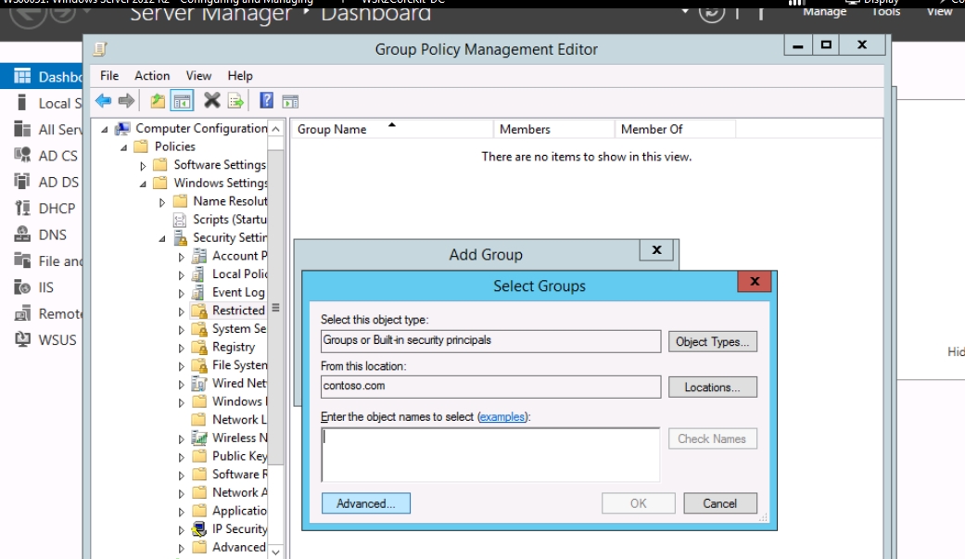Close the Add Group dialog

(656, 250)
